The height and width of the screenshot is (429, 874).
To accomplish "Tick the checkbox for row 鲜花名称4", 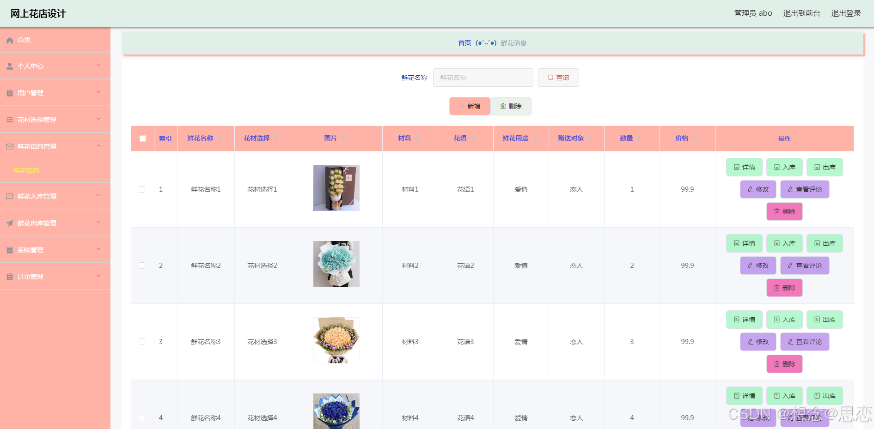I will click(142, 418).
